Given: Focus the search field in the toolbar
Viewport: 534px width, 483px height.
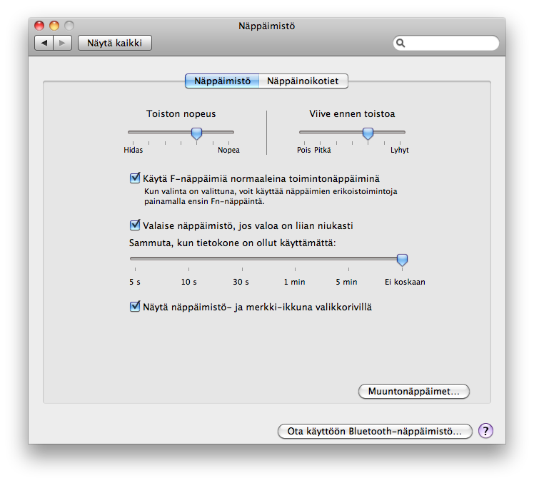Looking at the screenshot, I should point(446,43).
